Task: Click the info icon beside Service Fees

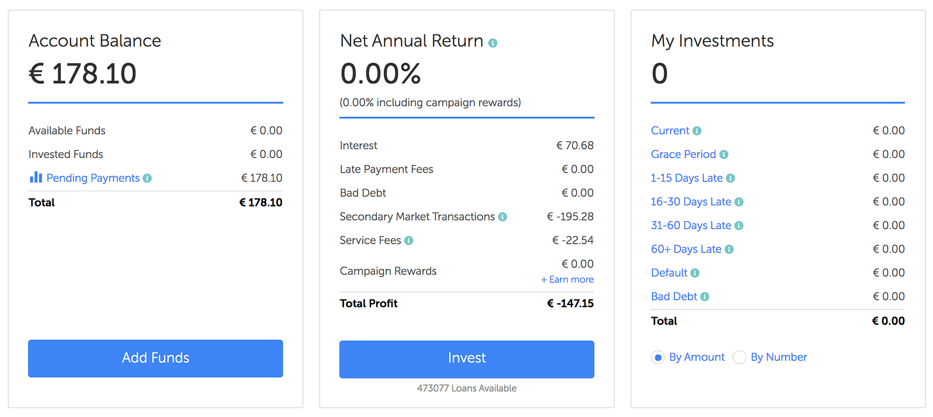Action: click(x=409, y=240)
